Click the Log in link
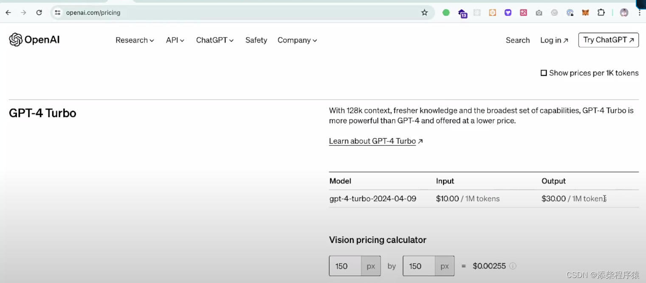The width and height of the screenshot is (646, 283). tap(554, 40)
